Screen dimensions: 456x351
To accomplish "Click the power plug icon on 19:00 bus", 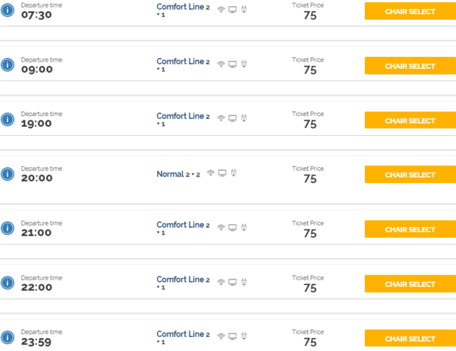I will [x=244, y=118].
